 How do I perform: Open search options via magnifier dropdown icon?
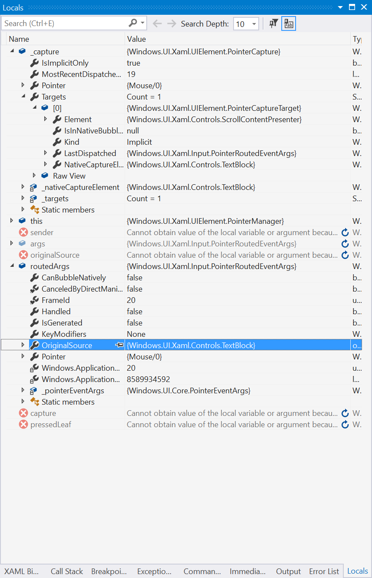click(142, 23)
